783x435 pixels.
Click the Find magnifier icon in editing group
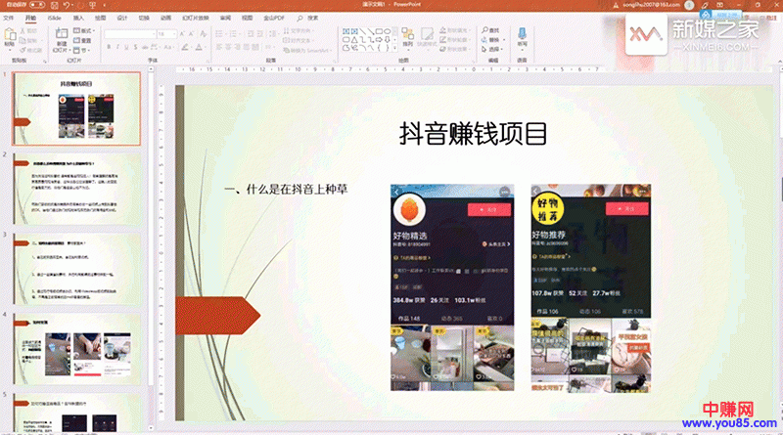coord(484,29)
